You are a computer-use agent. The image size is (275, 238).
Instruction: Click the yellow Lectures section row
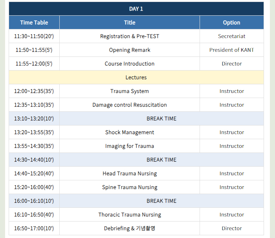tap(136, 77)
